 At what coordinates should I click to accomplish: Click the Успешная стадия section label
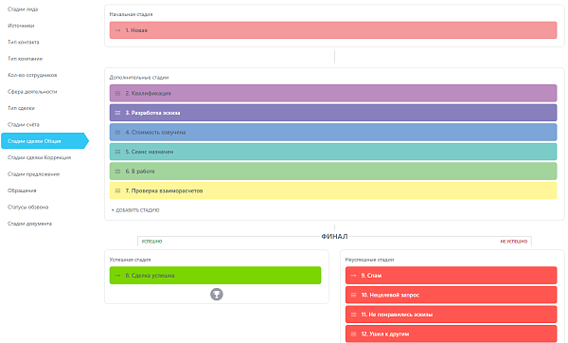[x=130, y=260]
